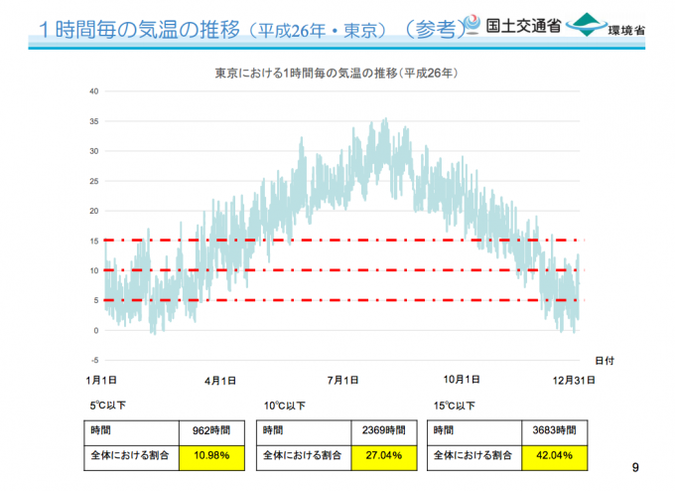This screenshot has height=491, width=675.
Task: Click the 7月1日 x-axis date label
Action: (x=342, y=380)
